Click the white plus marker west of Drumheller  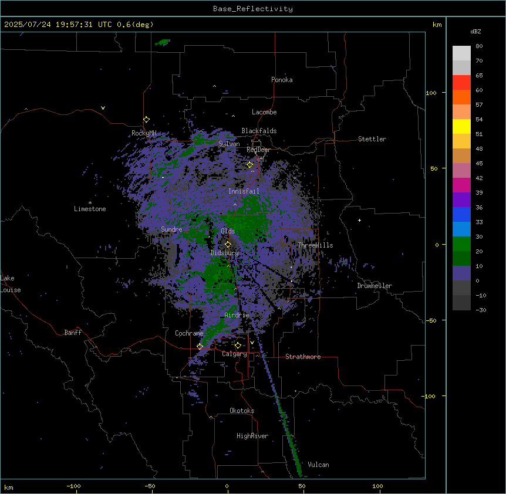[359, 220]
